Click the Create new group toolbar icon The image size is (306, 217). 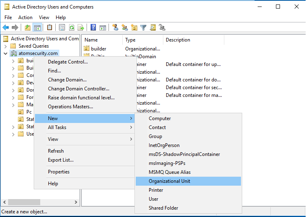click(x=125, y=28)
